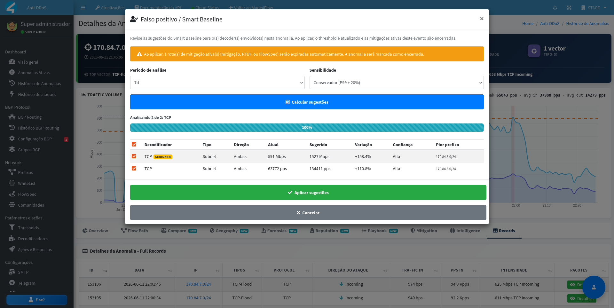Switch to the Geography tab

pos(229,231)
